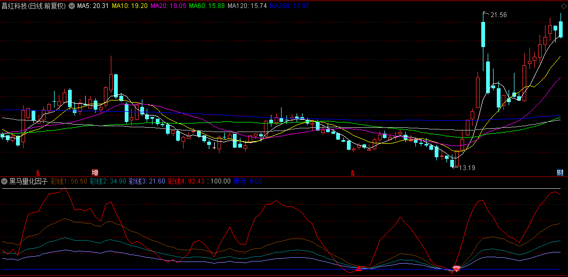Image resolution: width=568 pixels, height=277 pixels.
Task: Click the 彩线4: 92.43 value
Action: coord(186,181)
